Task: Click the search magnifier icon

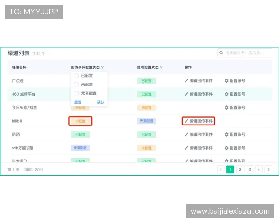Action: pyautogui.click(x=221, y=53)
